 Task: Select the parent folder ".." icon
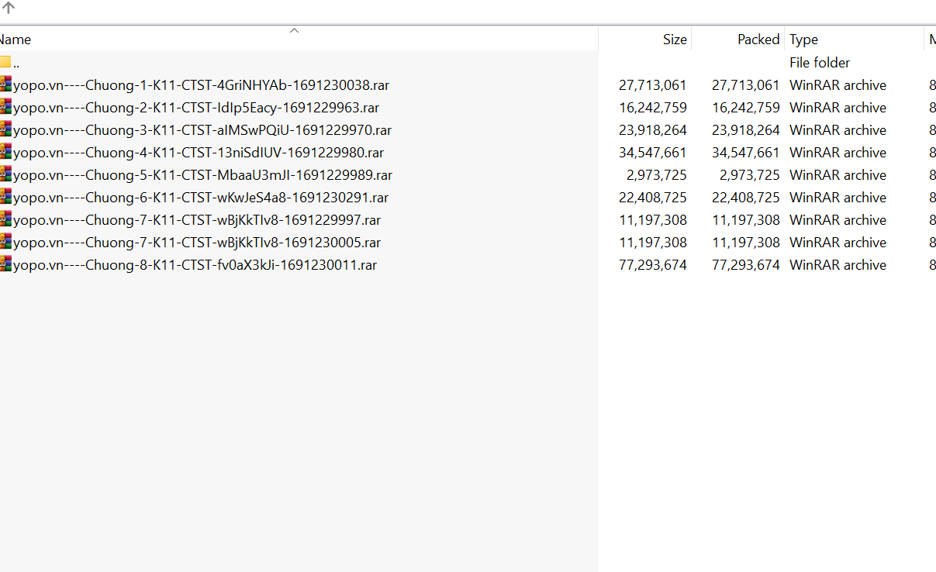coord(5,63)
